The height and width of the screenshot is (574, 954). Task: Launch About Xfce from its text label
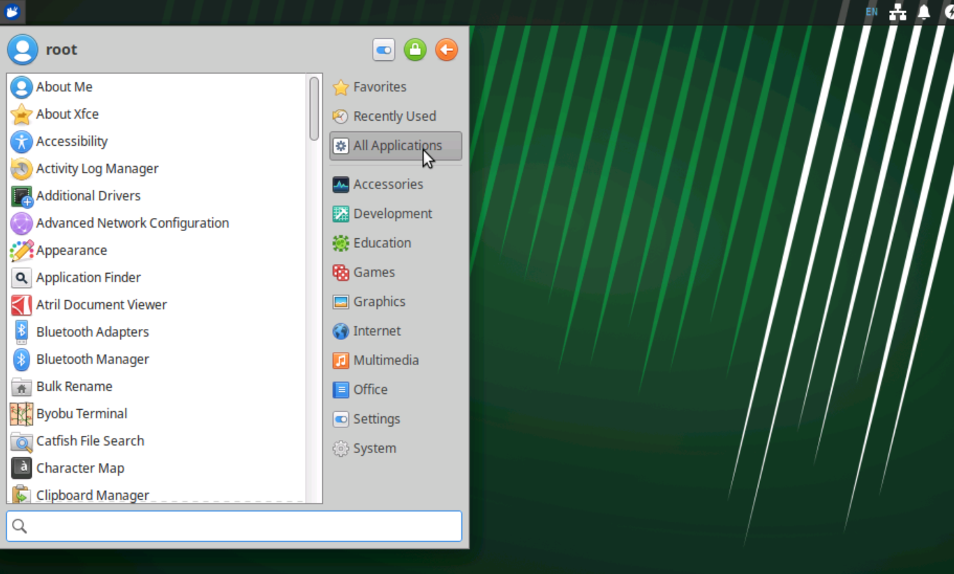point(67,115)
